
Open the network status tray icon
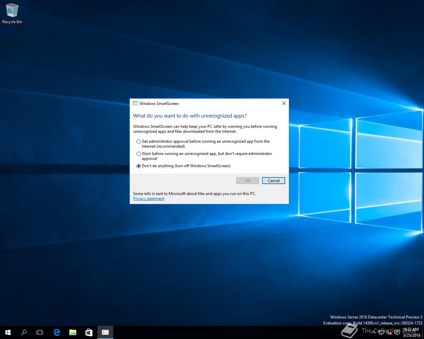click(381, 332)
